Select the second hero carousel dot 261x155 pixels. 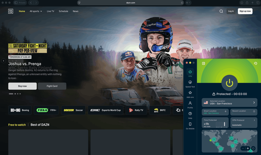tap(15, 94)
